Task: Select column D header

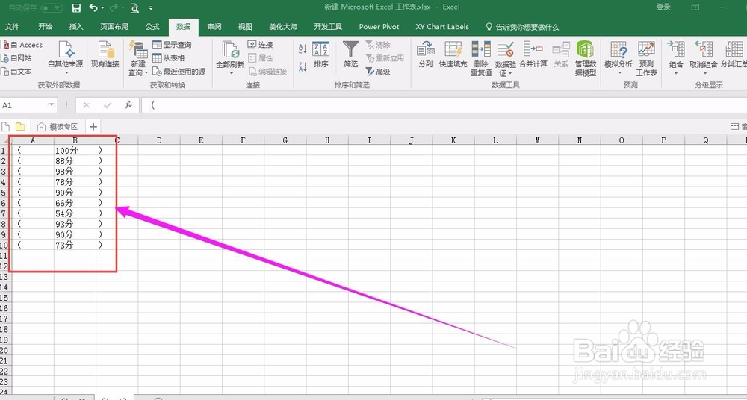Action: pos(159,140)
